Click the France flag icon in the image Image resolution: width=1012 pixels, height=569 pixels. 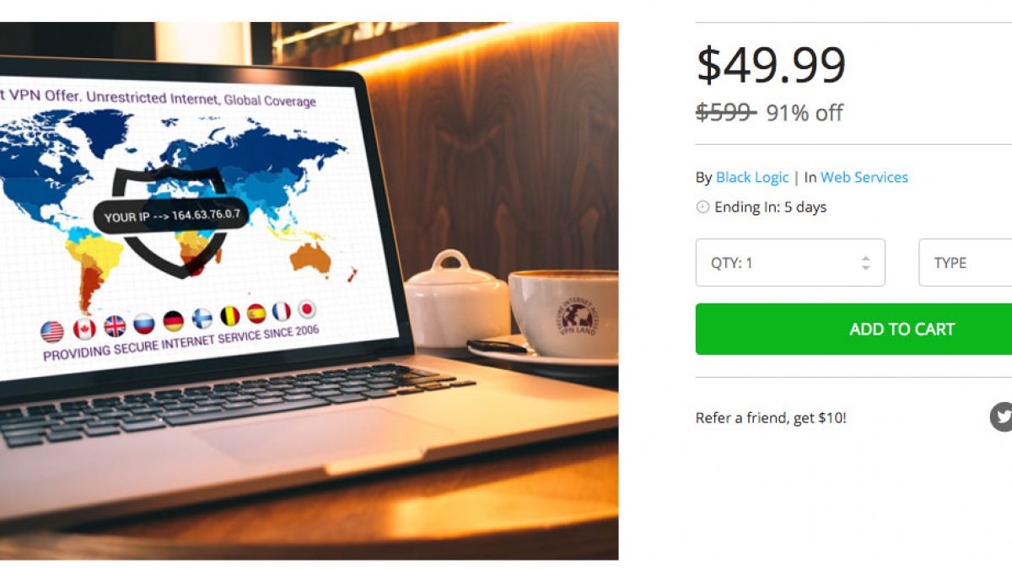pos(282,311)
